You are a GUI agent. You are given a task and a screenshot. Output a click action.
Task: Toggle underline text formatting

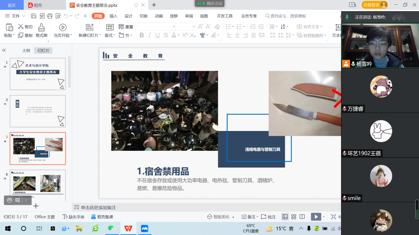pos(158,35)
